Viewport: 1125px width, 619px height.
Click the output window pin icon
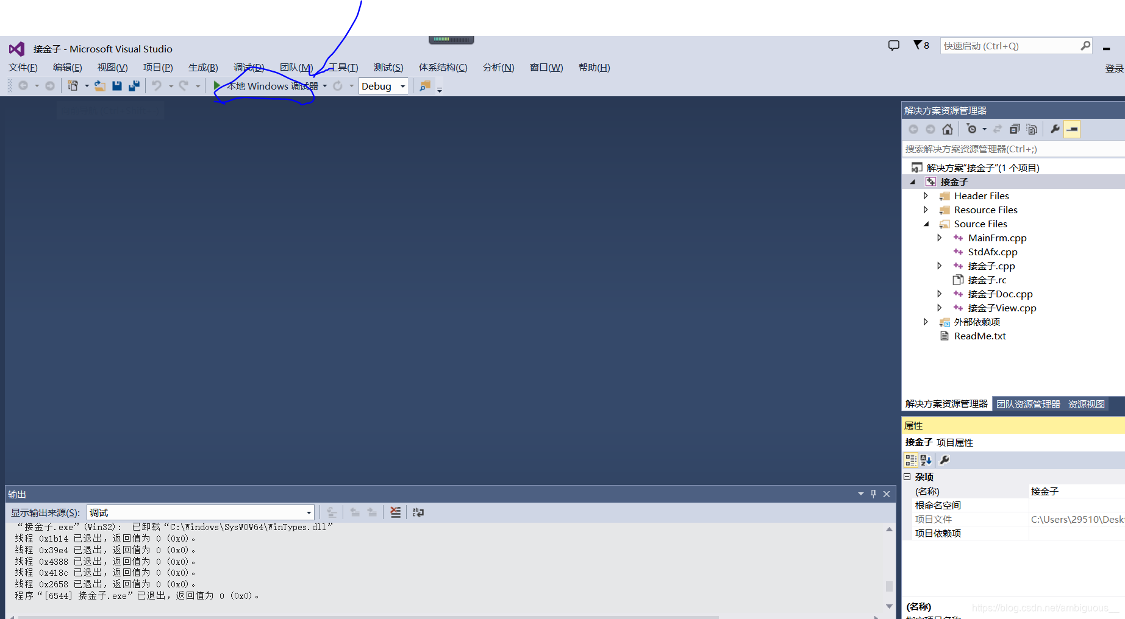[x=873, y=494]
